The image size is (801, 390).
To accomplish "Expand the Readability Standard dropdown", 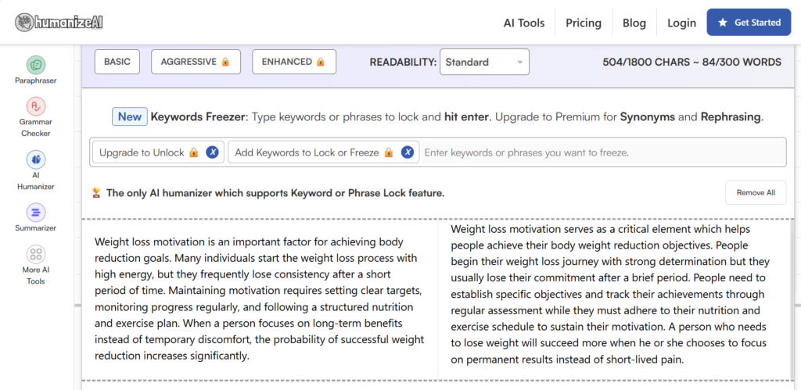I will pyautogui.click(x=484, y=62).
